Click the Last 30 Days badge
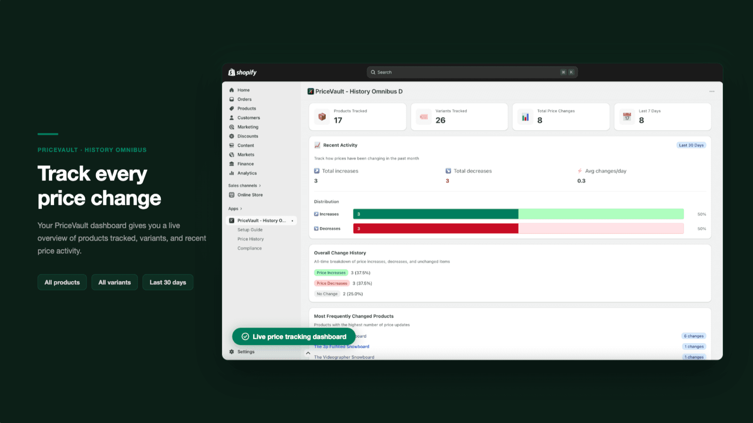The width and height of the screenshot is (753, 423). pyautogui.click(x=691, y=145)
